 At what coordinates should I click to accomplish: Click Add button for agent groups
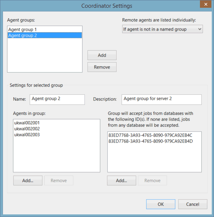click(x=102, y=55)
